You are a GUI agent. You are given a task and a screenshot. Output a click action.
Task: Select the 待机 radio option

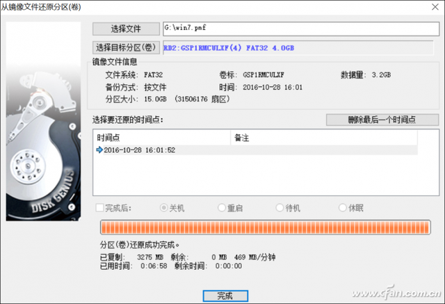pyautogui.click(x=280, y=208)
